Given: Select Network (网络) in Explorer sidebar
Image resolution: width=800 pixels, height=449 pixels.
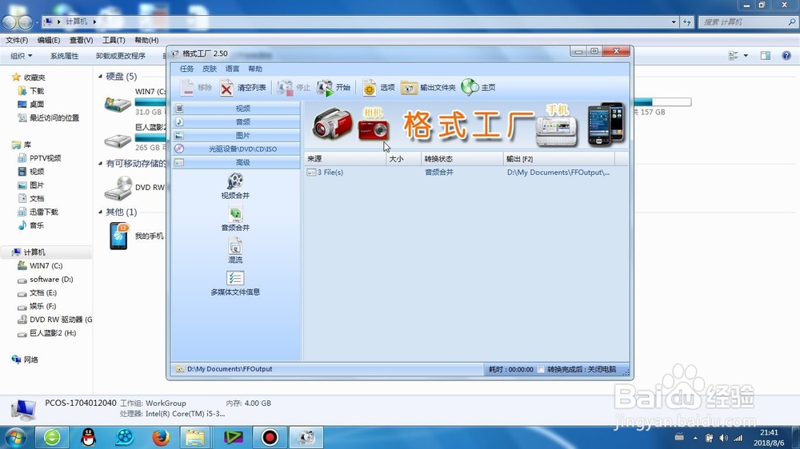Looking at the screenshot, I should click(x=25, y=360).
